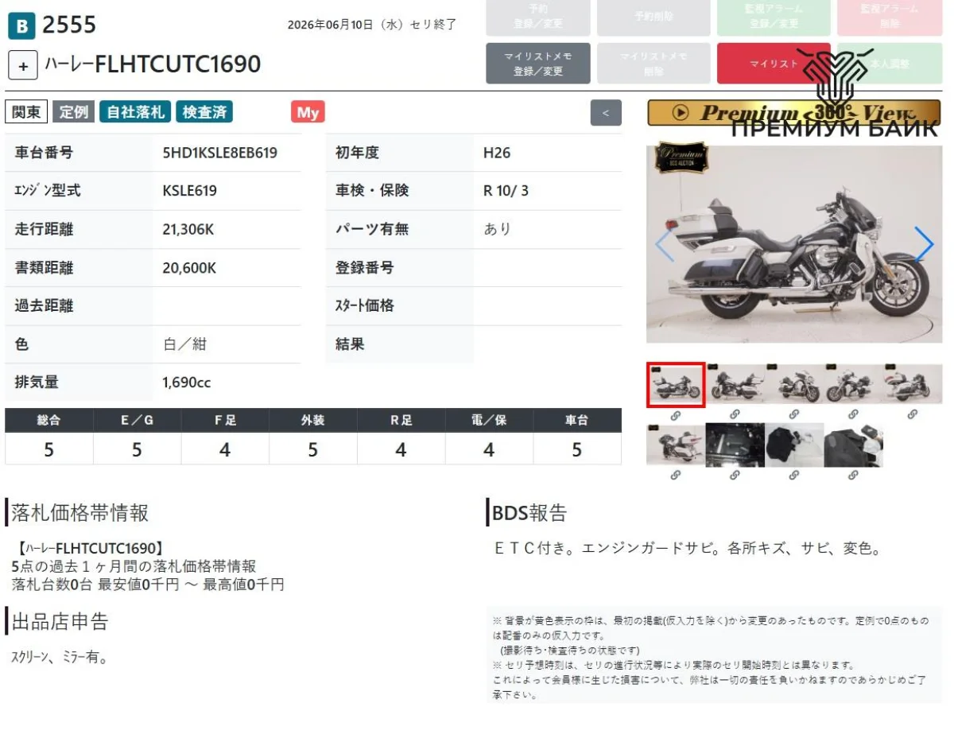Click the red マイリスト button

774,64
